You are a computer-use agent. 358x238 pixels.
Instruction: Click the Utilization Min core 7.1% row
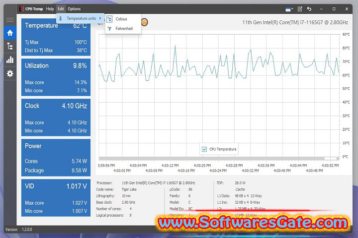pyautogui.click(x=56, y=91)
